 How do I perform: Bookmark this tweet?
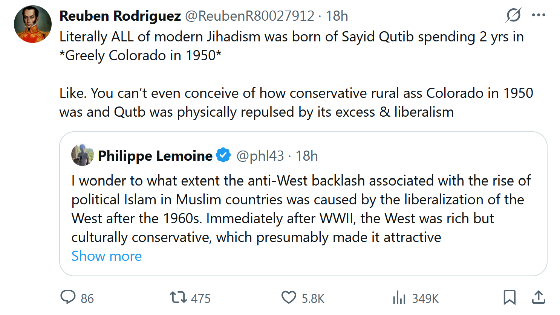(x=510, y=297)
